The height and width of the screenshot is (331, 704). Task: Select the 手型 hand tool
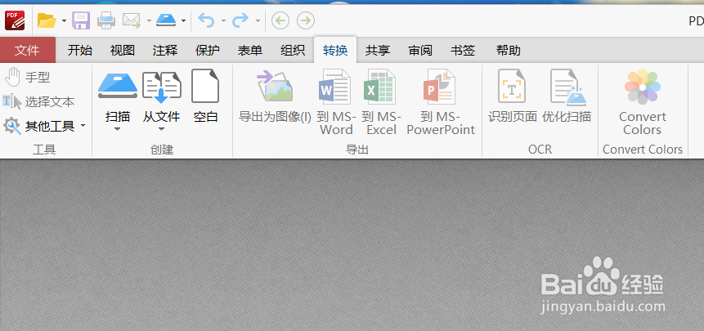(27, 78)
